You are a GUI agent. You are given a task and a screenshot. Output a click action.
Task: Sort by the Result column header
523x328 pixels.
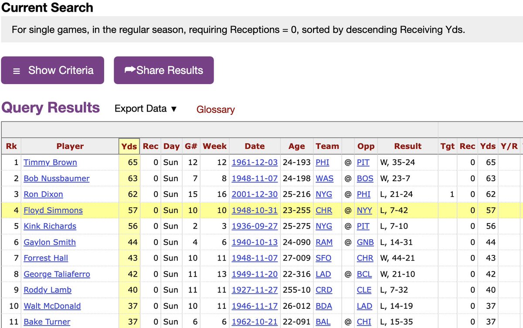(x=408, y=146)
